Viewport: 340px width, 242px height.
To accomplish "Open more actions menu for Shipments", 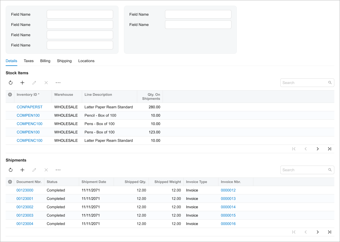I will 58,170.
